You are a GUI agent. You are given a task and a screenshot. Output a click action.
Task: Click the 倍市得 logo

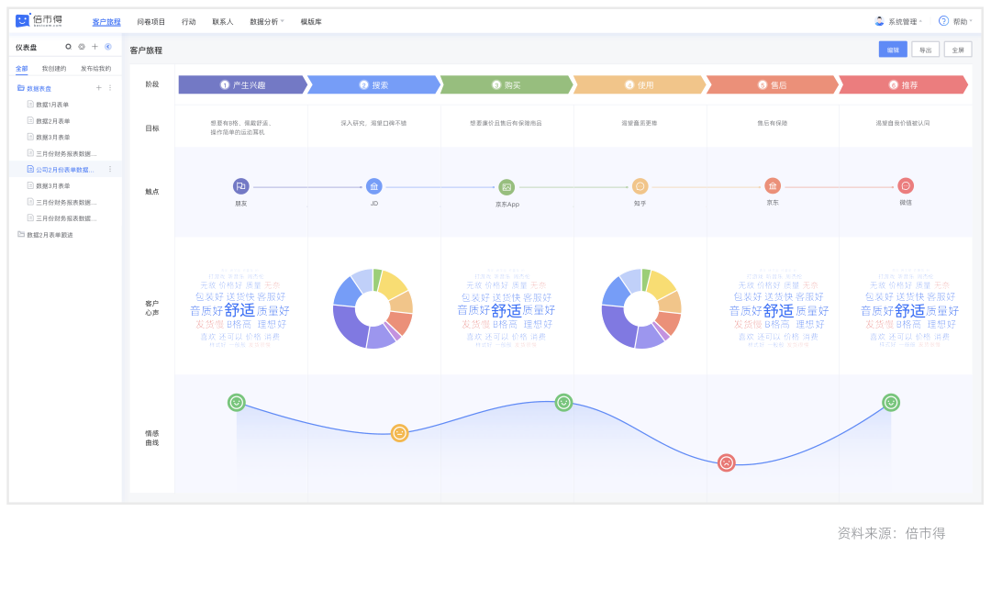click(39, 21)
